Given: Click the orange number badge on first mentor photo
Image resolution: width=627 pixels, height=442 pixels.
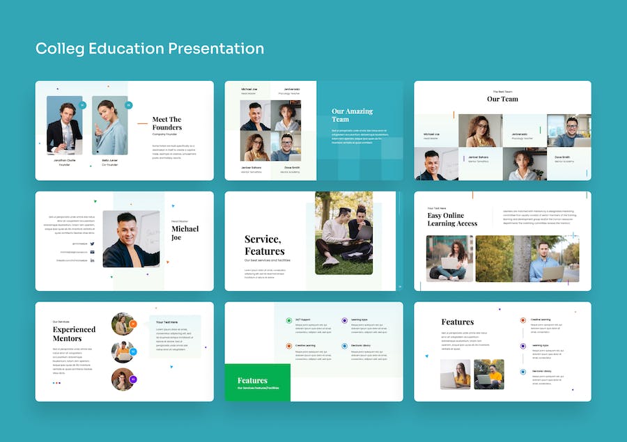Looking at the screenshot, I should tap(133, 324).
